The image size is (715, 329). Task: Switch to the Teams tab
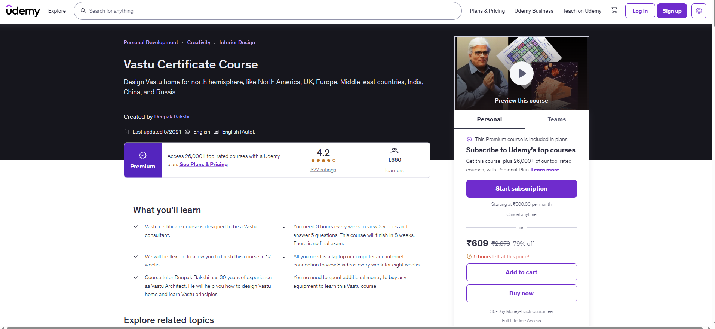click(556, 119)
